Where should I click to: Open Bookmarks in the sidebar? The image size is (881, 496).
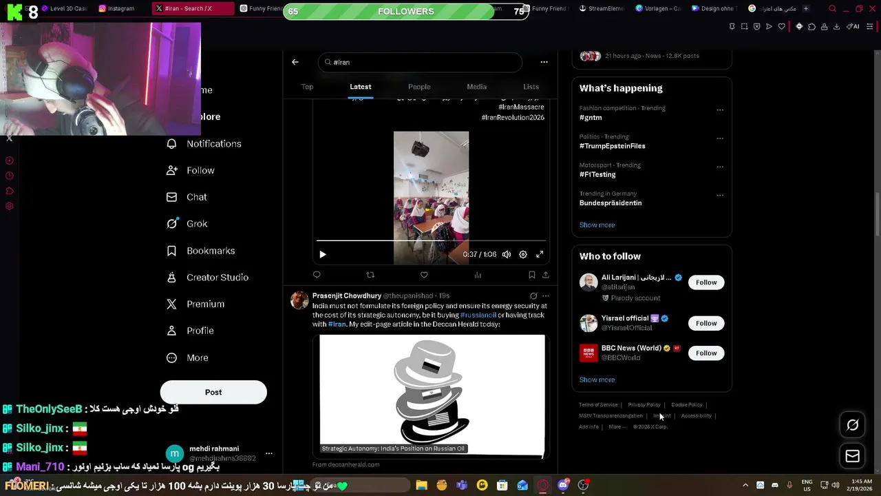(x=201, y=251)
